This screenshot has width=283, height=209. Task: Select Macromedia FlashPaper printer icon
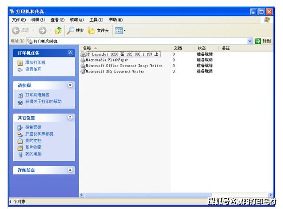coord(83,60)
